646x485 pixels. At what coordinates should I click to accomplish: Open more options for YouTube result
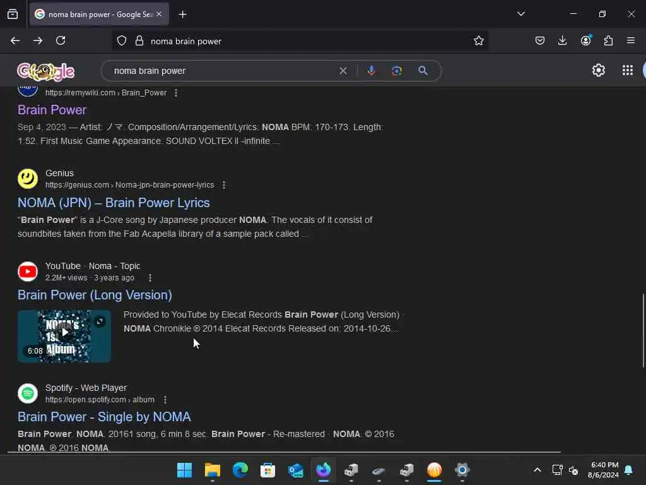[150, 278]
